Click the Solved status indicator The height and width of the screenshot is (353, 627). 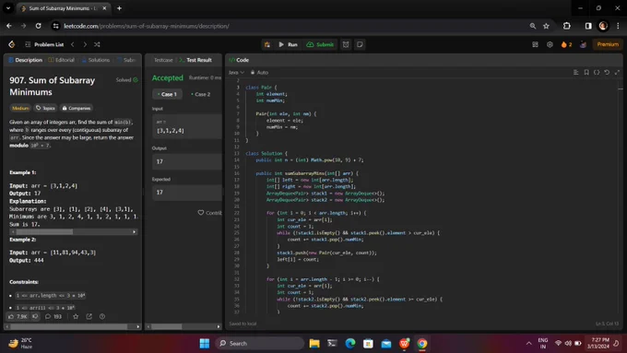[x=126, y=80]
